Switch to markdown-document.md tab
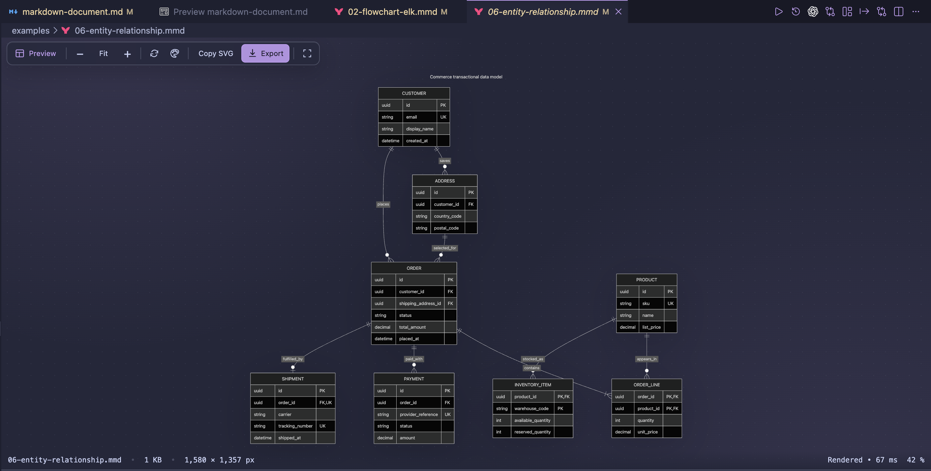This screenshot has width=931, height=471. 72,12
